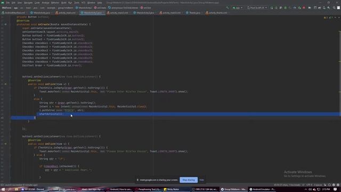The height and width of the screenshot is (192, 341).
Task: Open OBS window from taskbar
Action: (x=205, y=189)
